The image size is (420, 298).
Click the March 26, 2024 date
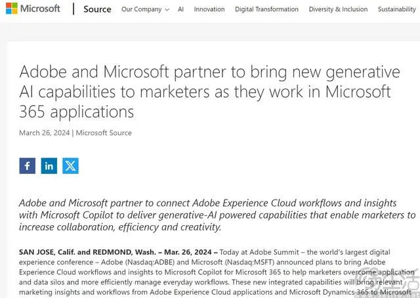(x=44, y=133)
